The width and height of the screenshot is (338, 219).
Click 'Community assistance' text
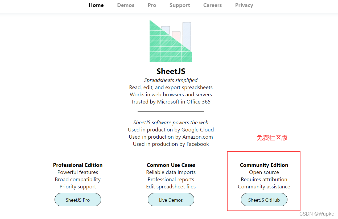tap(264, 187)
